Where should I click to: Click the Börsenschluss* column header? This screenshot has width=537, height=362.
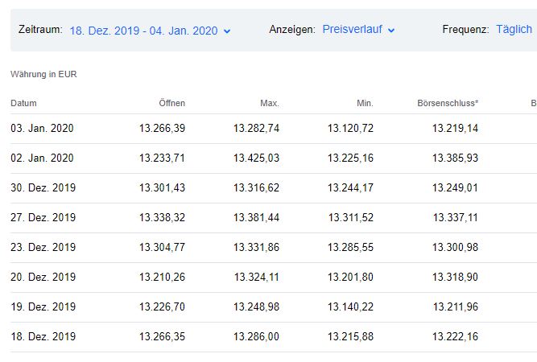tap(448, 103)
